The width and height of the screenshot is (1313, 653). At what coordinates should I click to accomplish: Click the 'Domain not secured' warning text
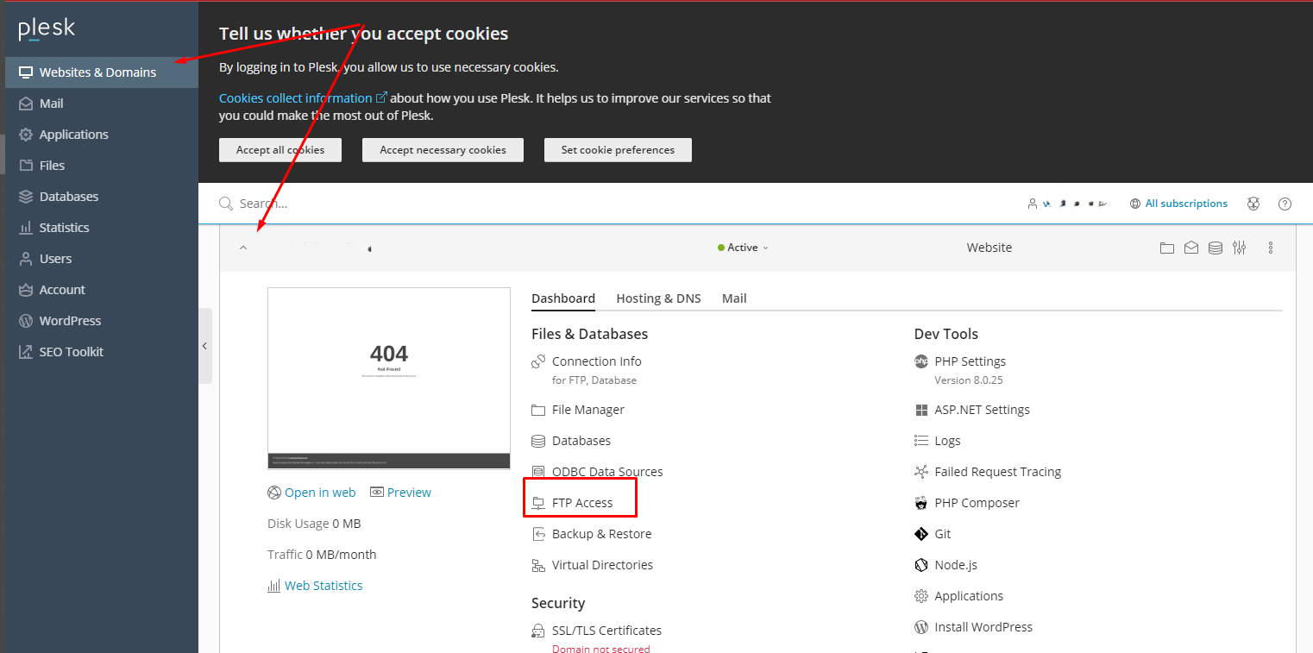click(600, 649)
